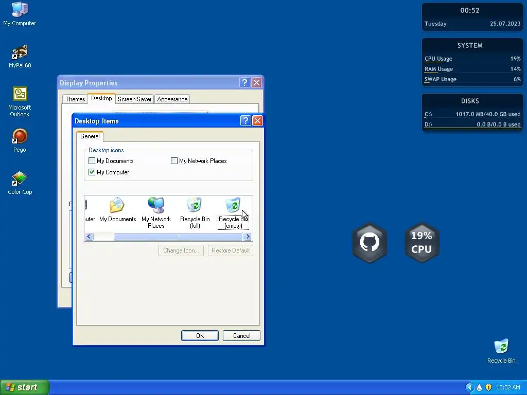Click the SWAP Usage row in System widget

(x=472, y=79)
